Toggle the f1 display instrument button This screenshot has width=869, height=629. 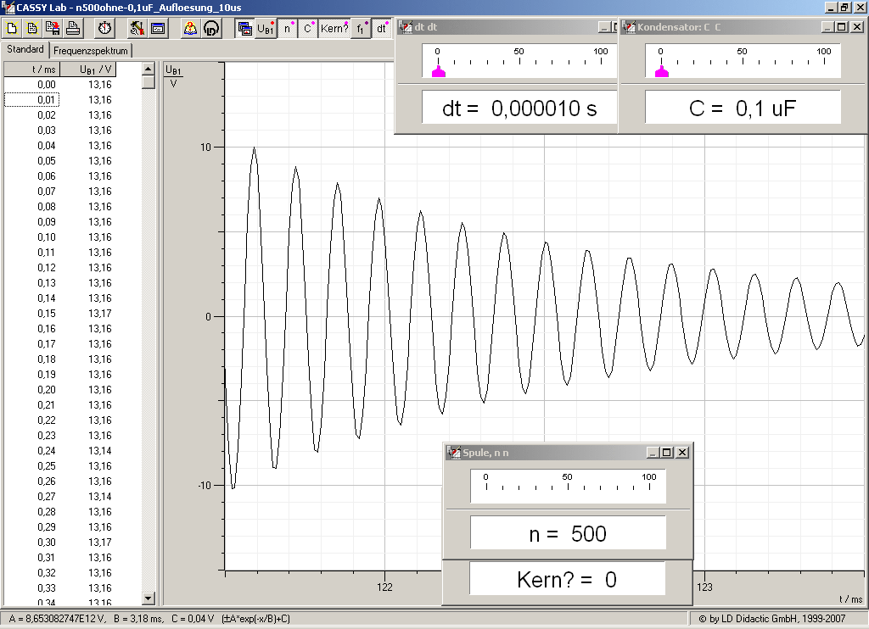361,28
